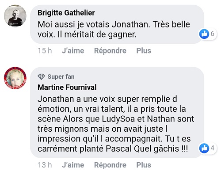This screenshot has width=221, height=175.
Task: Click the blue thumbs-up icon on Martine's comment
Action: click(x=204, y=148)
